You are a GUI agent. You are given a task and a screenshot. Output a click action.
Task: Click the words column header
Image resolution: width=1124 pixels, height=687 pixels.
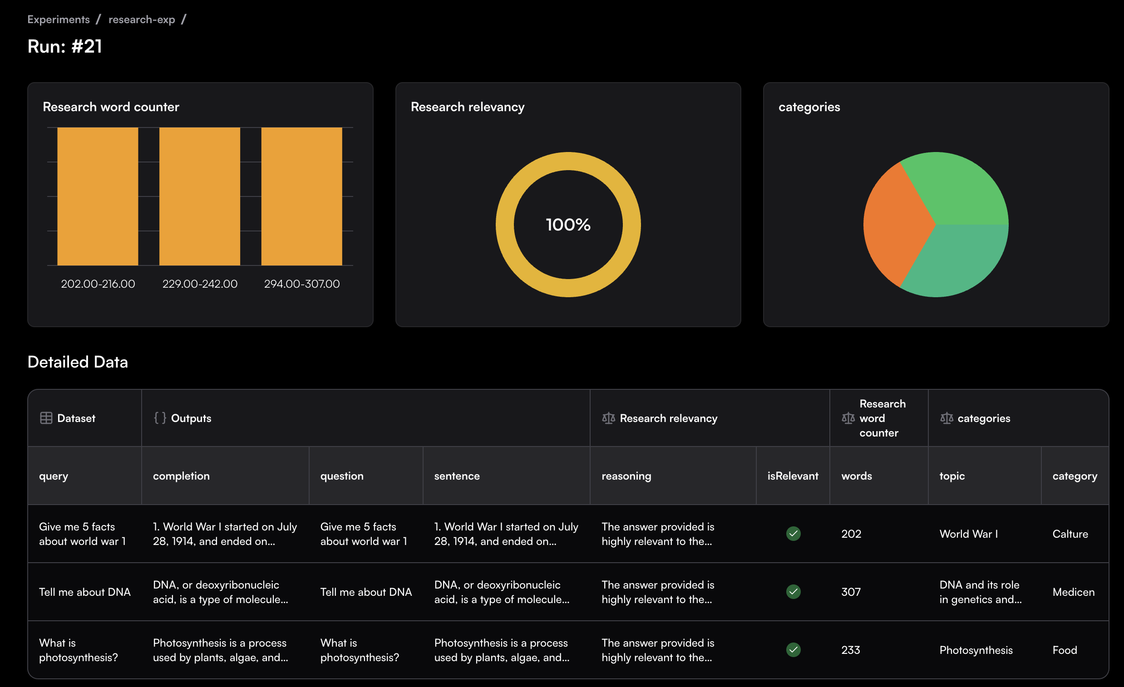pyautogui.click(x=856, y=476)
